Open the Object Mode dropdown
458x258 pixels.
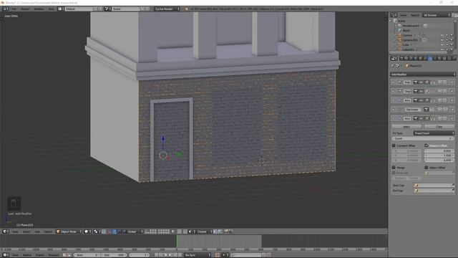(69, 231)
